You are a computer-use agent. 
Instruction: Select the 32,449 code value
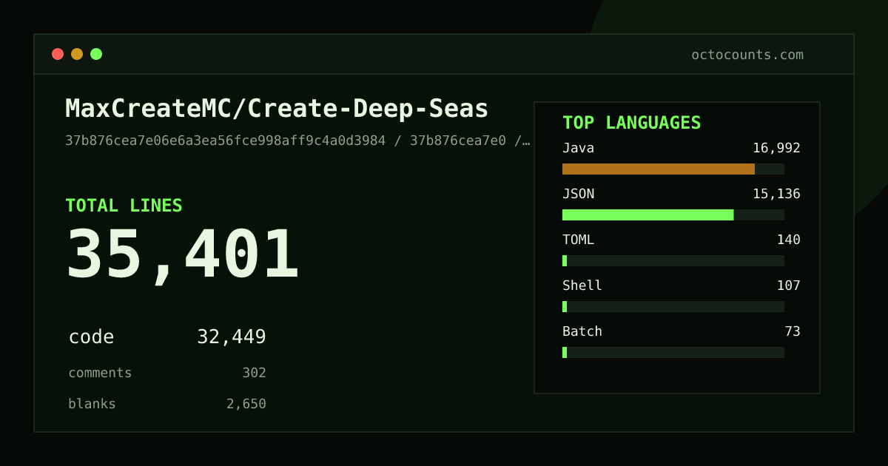[x=232, y=337]
